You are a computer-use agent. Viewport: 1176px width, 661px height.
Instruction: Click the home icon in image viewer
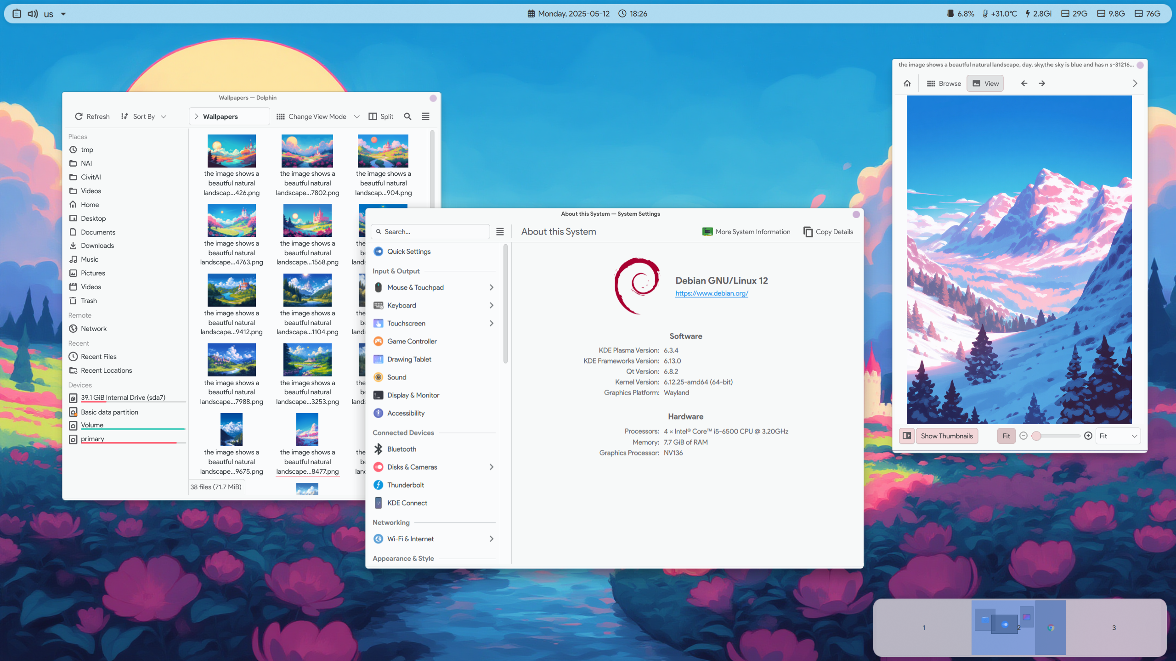coord(907,84)
